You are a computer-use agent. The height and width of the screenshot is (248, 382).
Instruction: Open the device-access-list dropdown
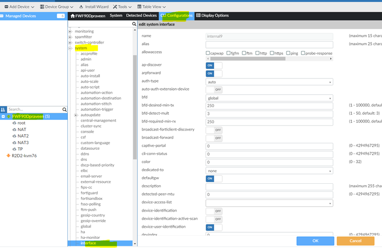269,203
